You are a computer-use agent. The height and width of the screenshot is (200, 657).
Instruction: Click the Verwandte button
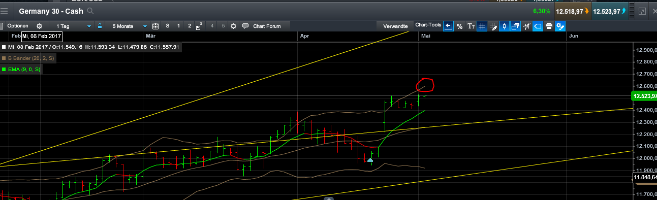tap(395, 26)
